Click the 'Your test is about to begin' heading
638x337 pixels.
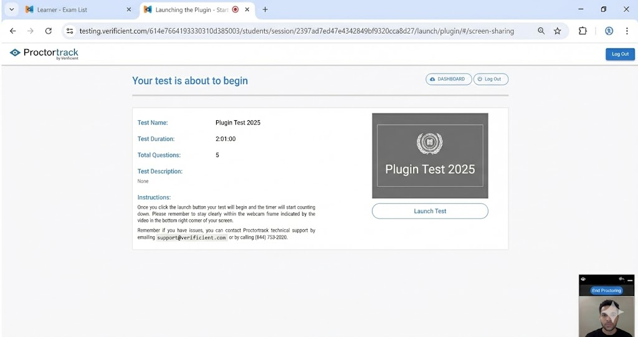click(x=189, y=80)
